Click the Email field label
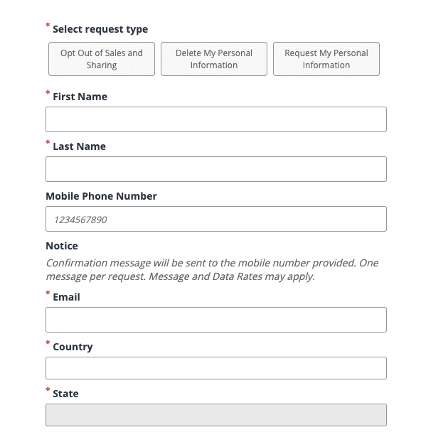Screen dimensions: 448x437 [x=66, y=297]
